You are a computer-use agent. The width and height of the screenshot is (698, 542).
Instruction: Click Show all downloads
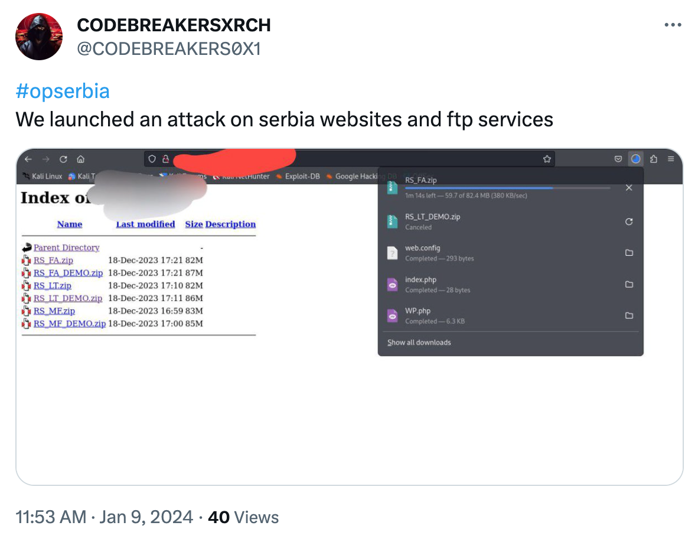(x=419, y=342)
